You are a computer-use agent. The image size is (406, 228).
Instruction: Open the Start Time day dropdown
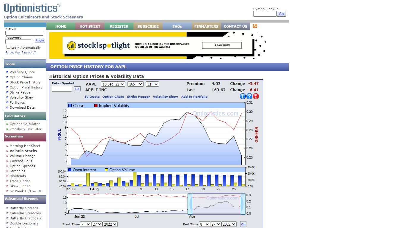(97, 224)
